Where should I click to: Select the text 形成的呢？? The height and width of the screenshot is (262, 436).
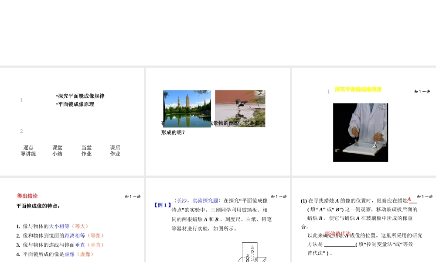pyautogui.click(x=173, y=133)
